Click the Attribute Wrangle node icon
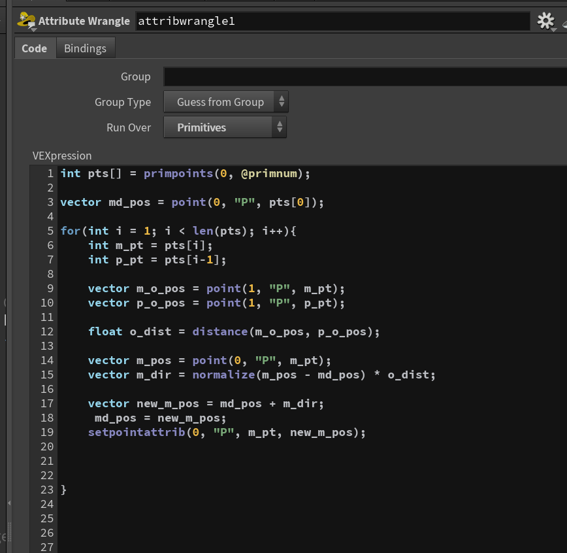 click(26, 21)
